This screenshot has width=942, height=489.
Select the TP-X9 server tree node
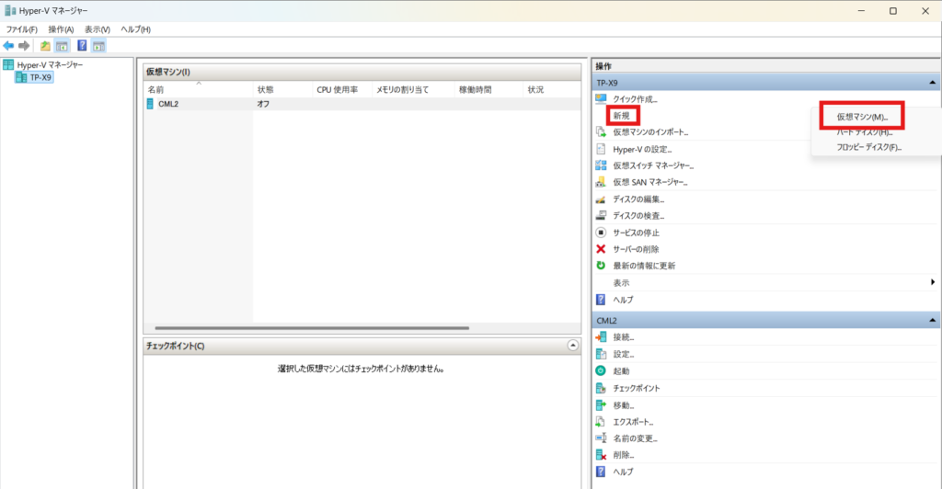(x=40, y=77)
